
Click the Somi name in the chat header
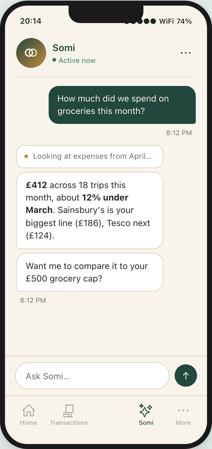tap(64, 48)
